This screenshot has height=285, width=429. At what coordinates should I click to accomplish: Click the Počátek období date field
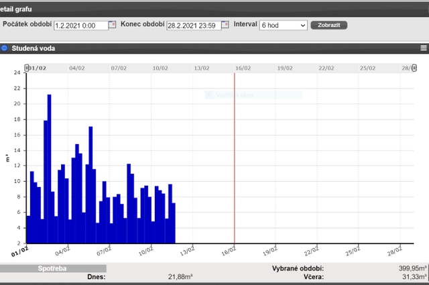(80, 25)
